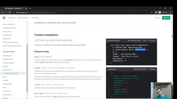Image resolution: width=177 pixels, height=99 pixels.
Task: Open Making requests in sidebar
Action: pyautogui.click(x=9, y=63)
